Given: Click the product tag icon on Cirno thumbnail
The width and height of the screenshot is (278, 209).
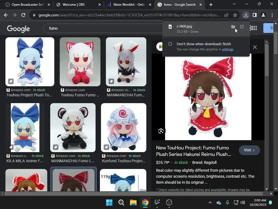Looking at the screenshot, I should tap(11, 81).
